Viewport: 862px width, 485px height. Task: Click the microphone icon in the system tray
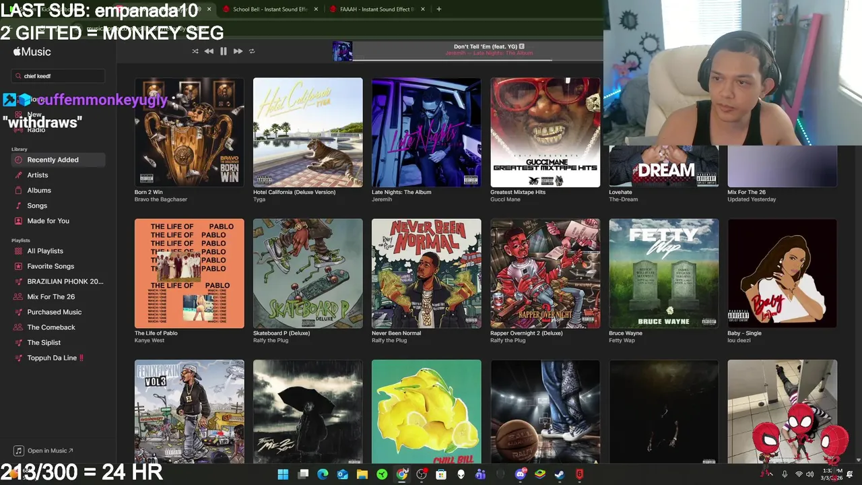point(785,474)
